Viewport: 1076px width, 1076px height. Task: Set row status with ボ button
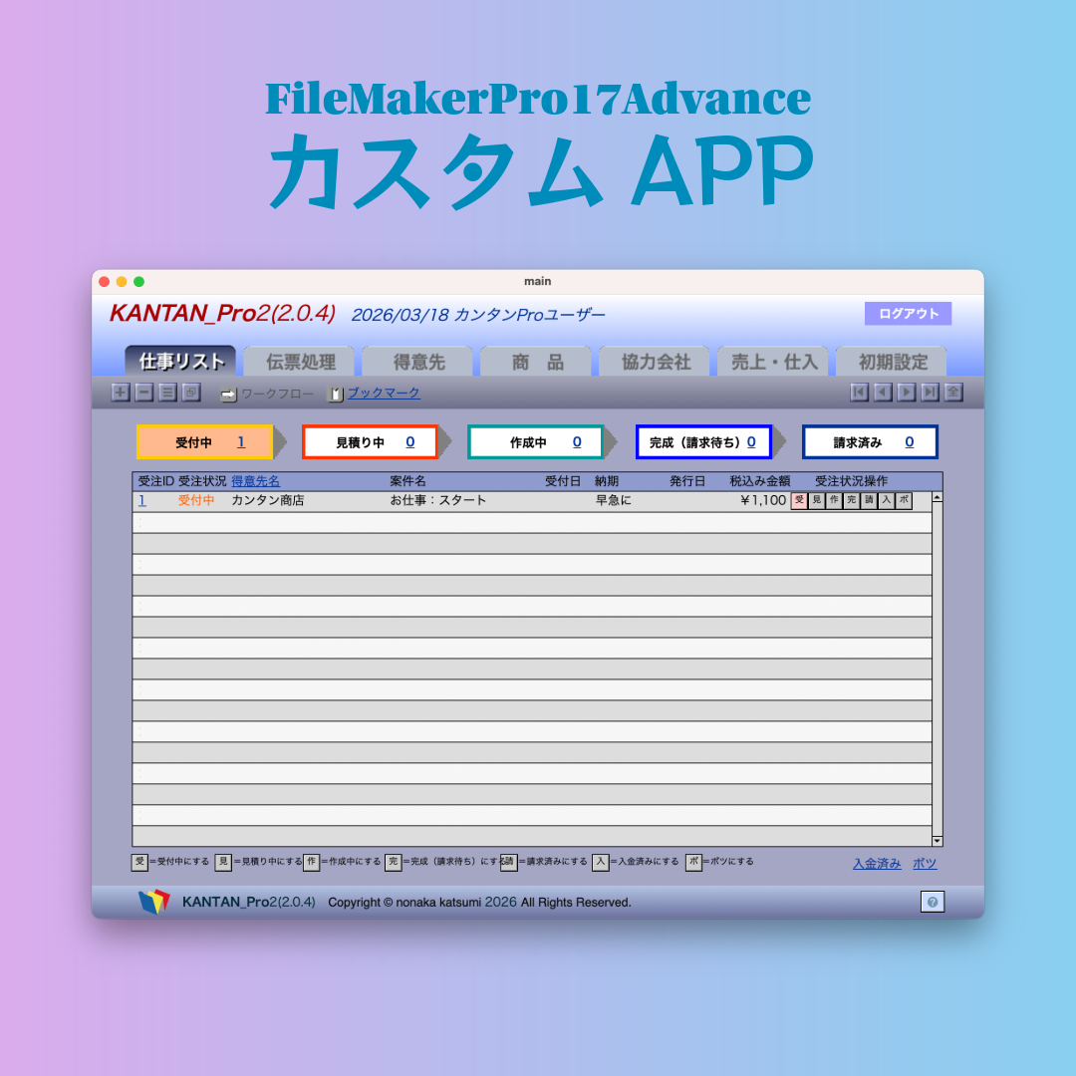[904, 500]
